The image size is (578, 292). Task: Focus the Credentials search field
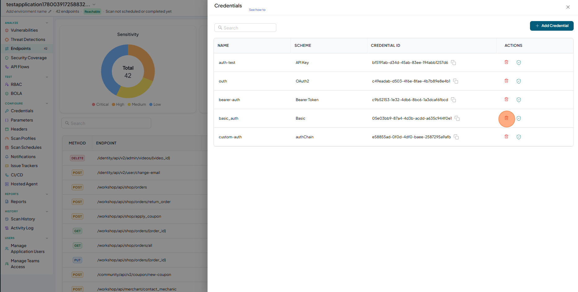[x=245, y=28]
